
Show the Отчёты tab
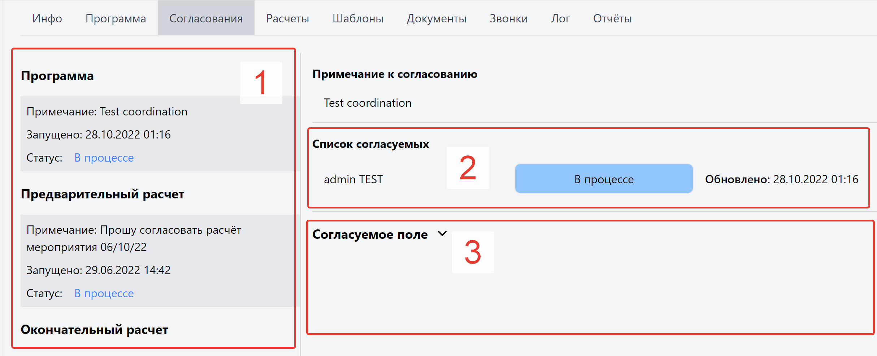tap(612, 18)
